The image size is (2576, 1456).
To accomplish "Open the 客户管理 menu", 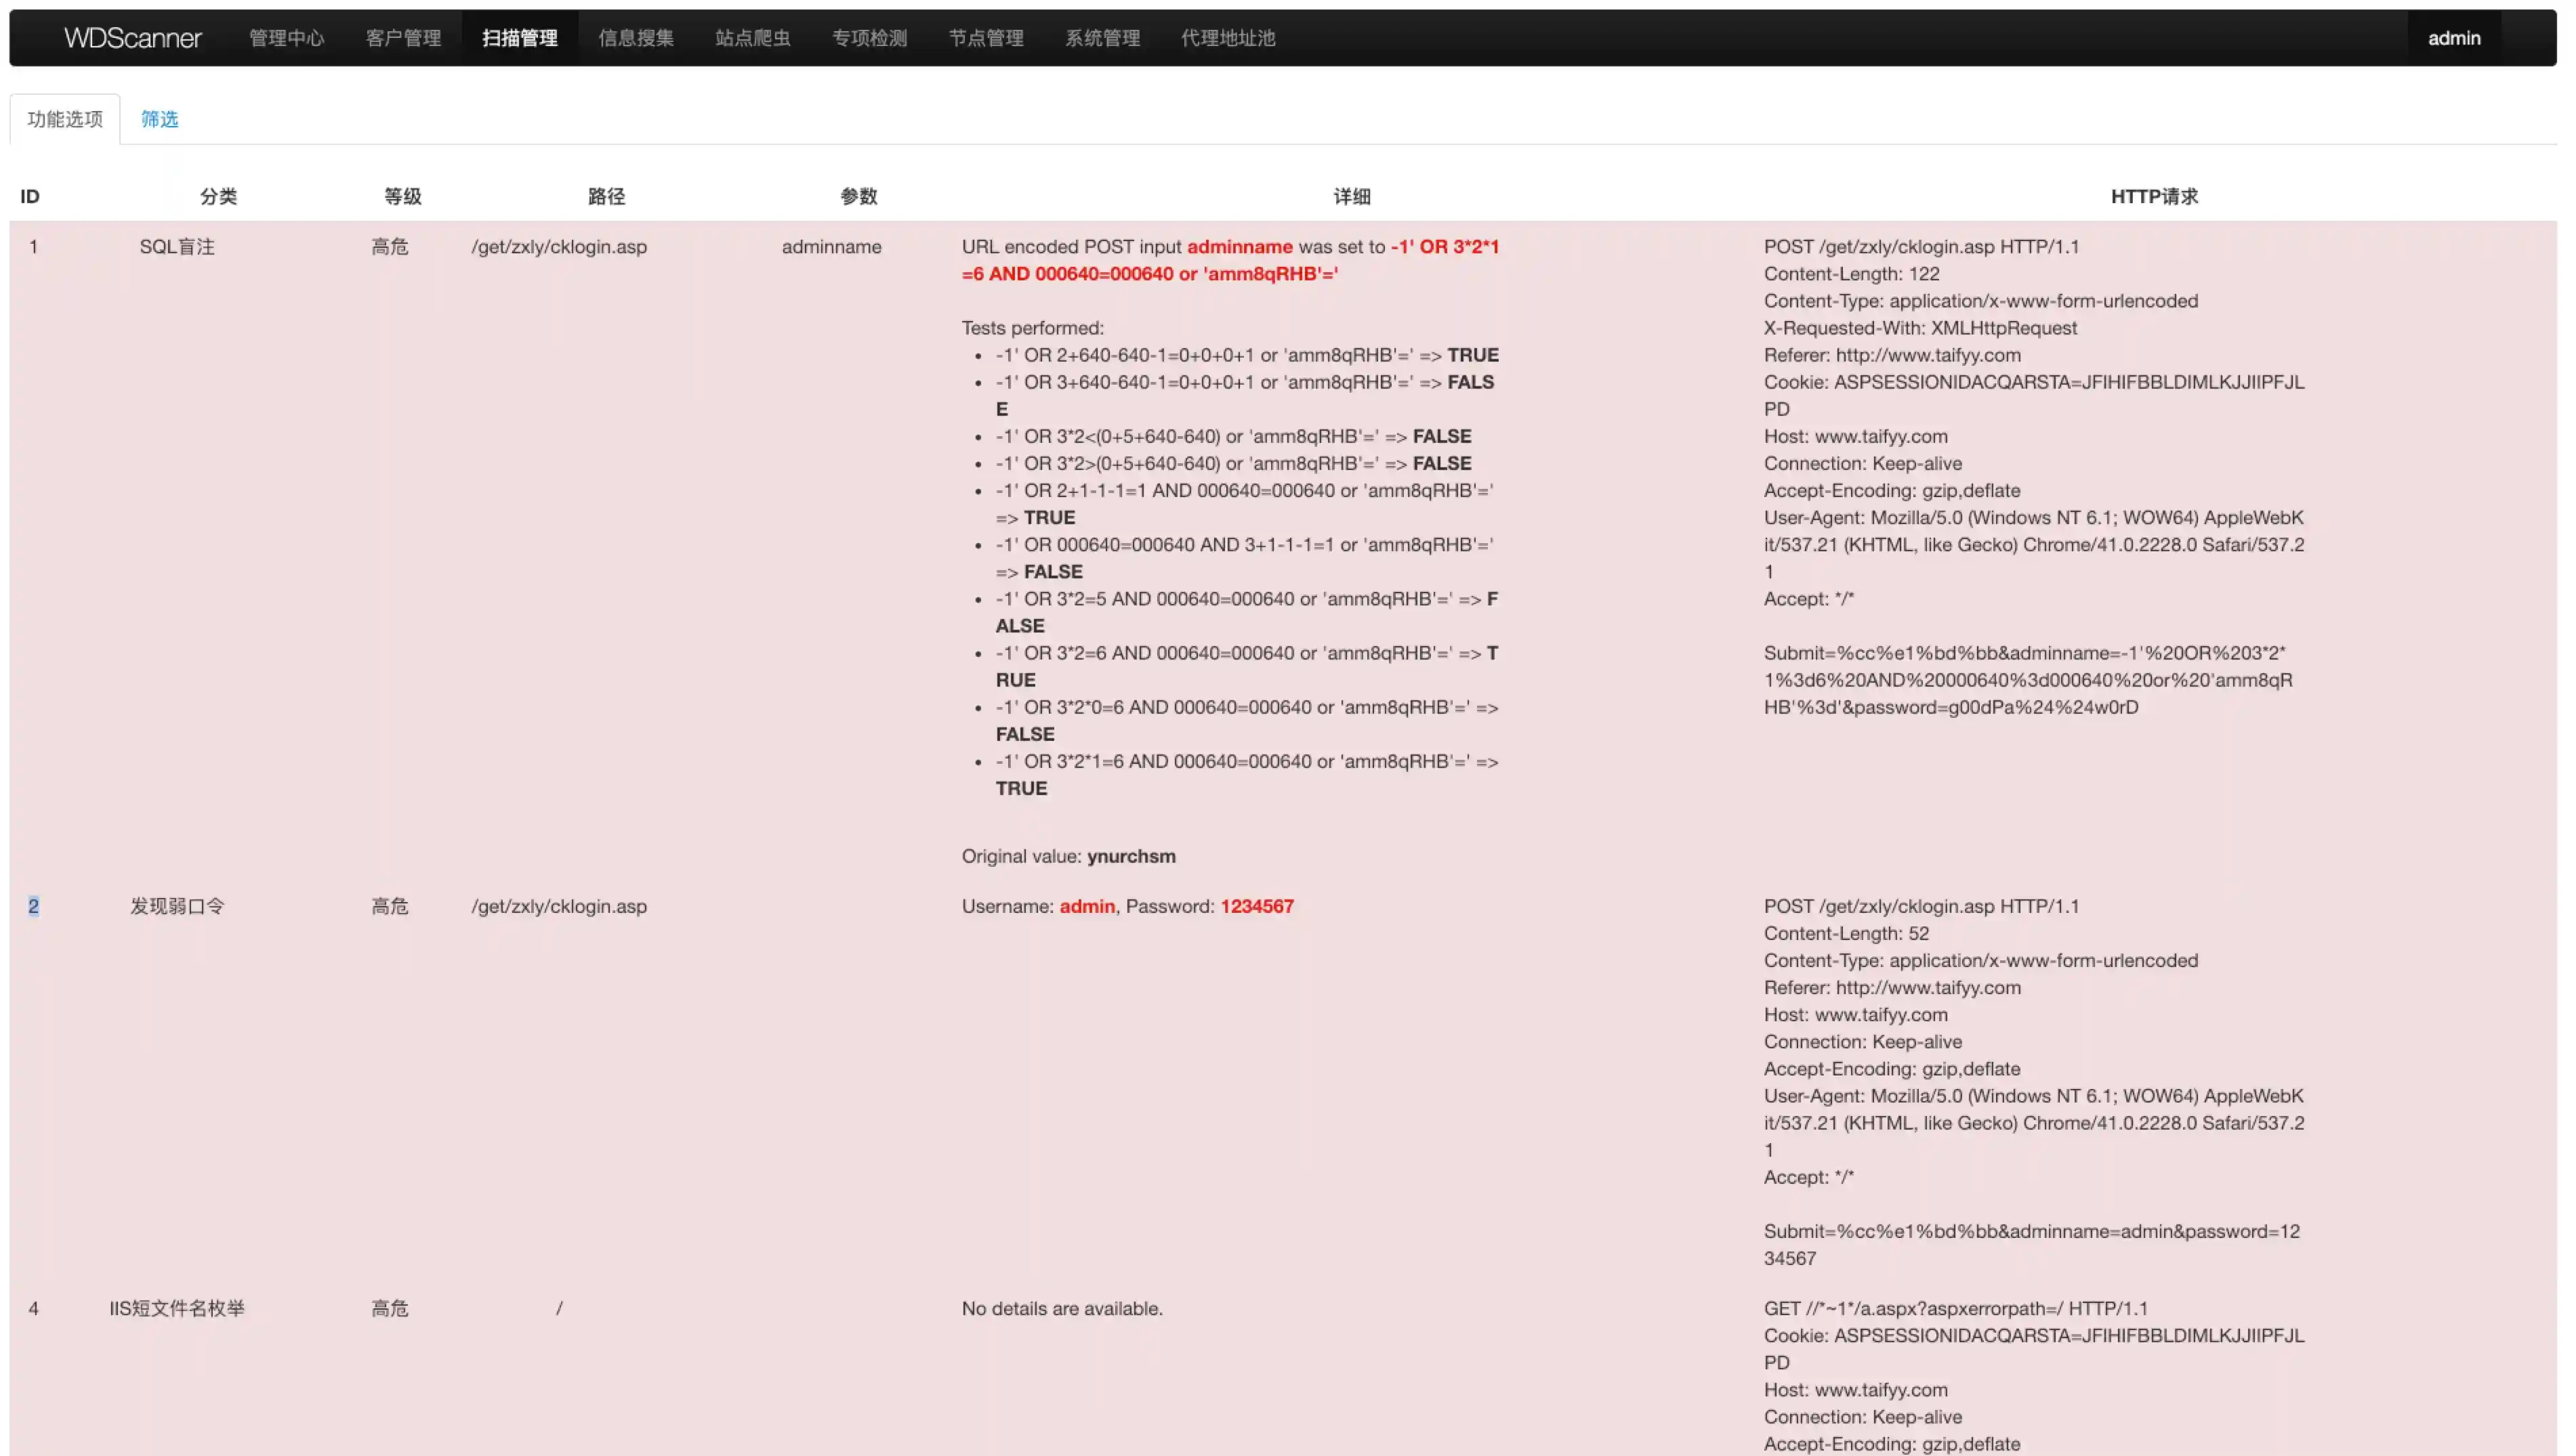I will tap(403, 38).
